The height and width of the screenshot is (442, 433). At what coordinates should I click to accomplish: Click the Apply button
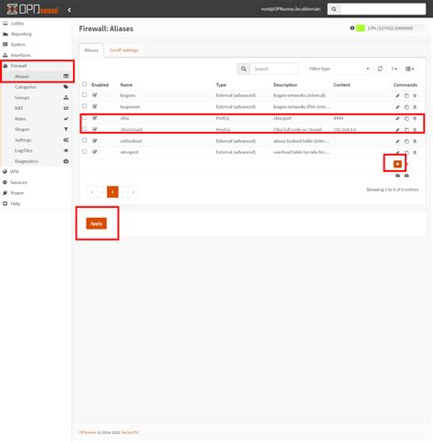pos(96,223)
